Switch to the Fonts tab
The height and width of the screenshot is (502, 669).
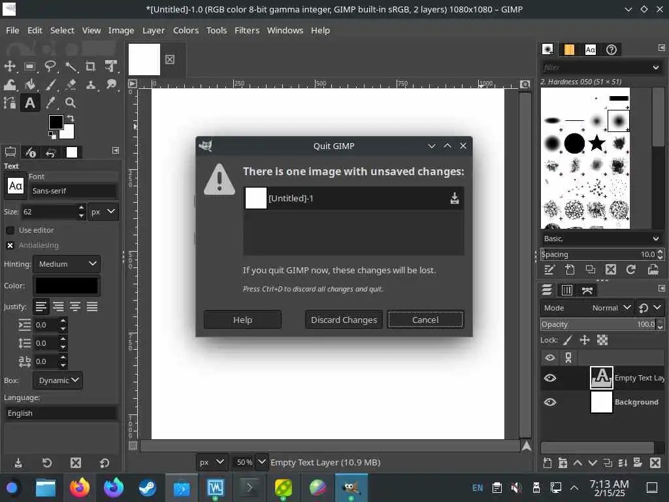(x=591, y=50)
